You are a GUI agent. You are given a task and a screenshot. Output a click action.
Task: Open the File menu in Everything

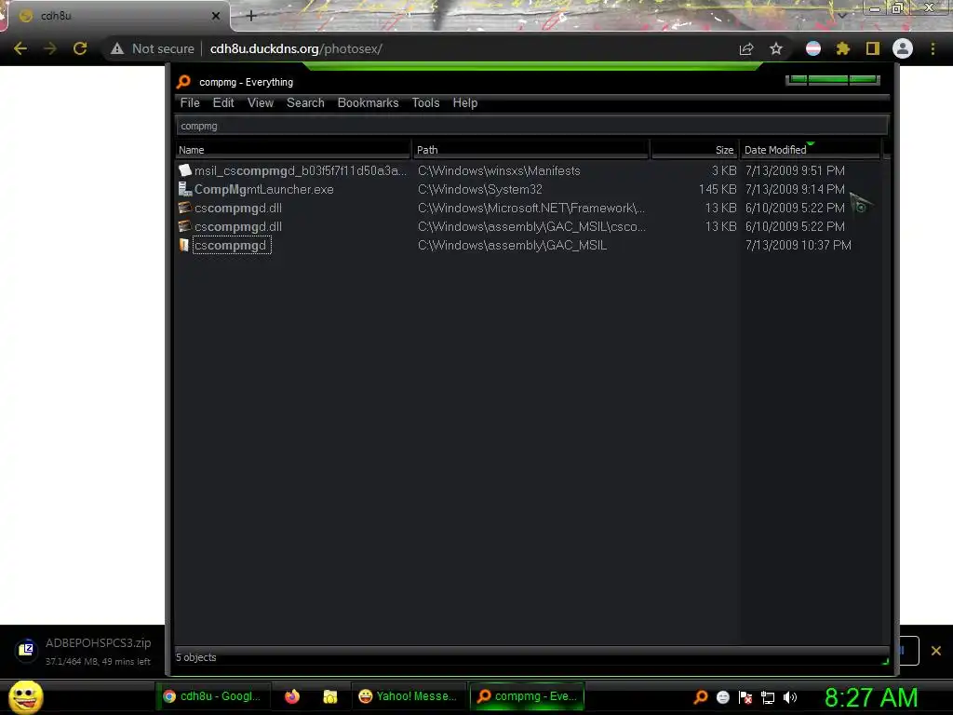click(190, 102)
